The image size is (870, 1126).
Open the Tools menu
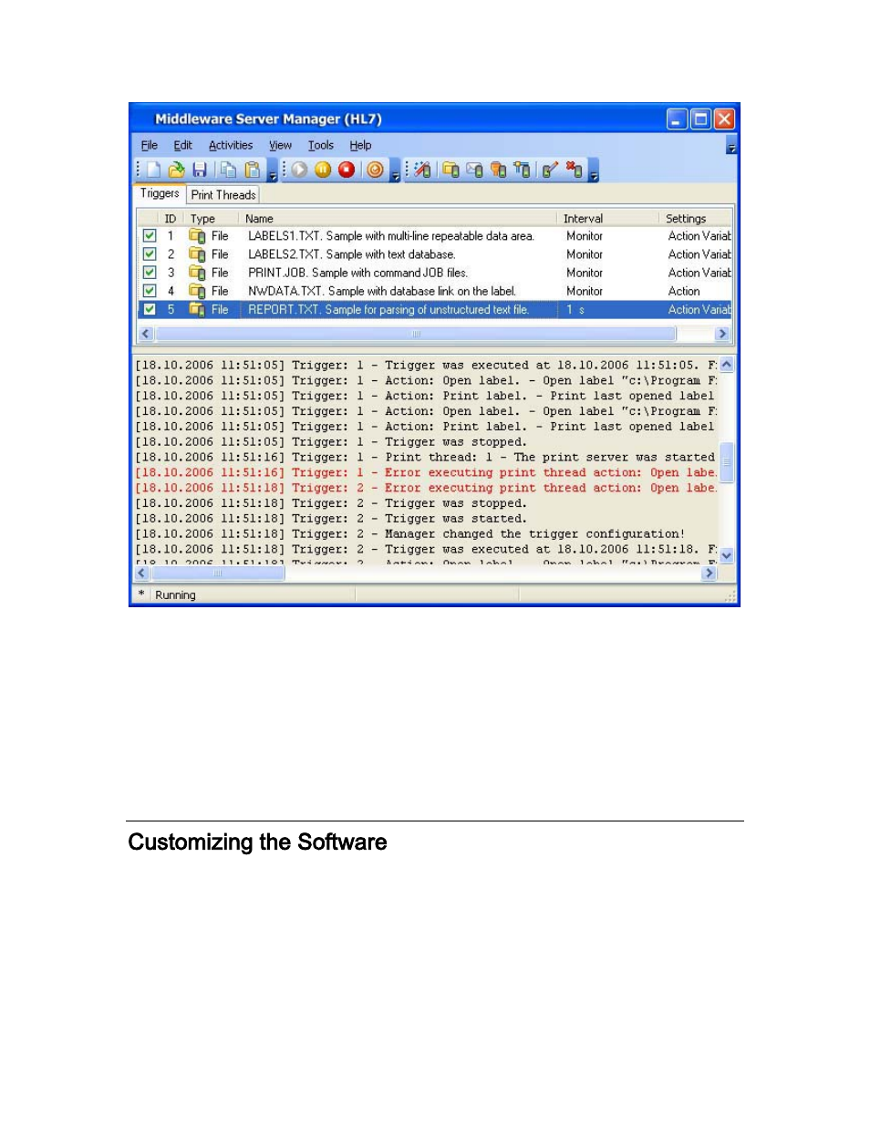coord(321,145)
